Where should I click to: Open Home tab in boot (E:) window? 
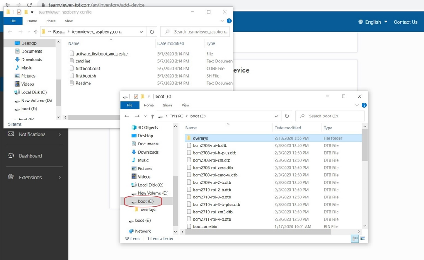coord(149,106)
